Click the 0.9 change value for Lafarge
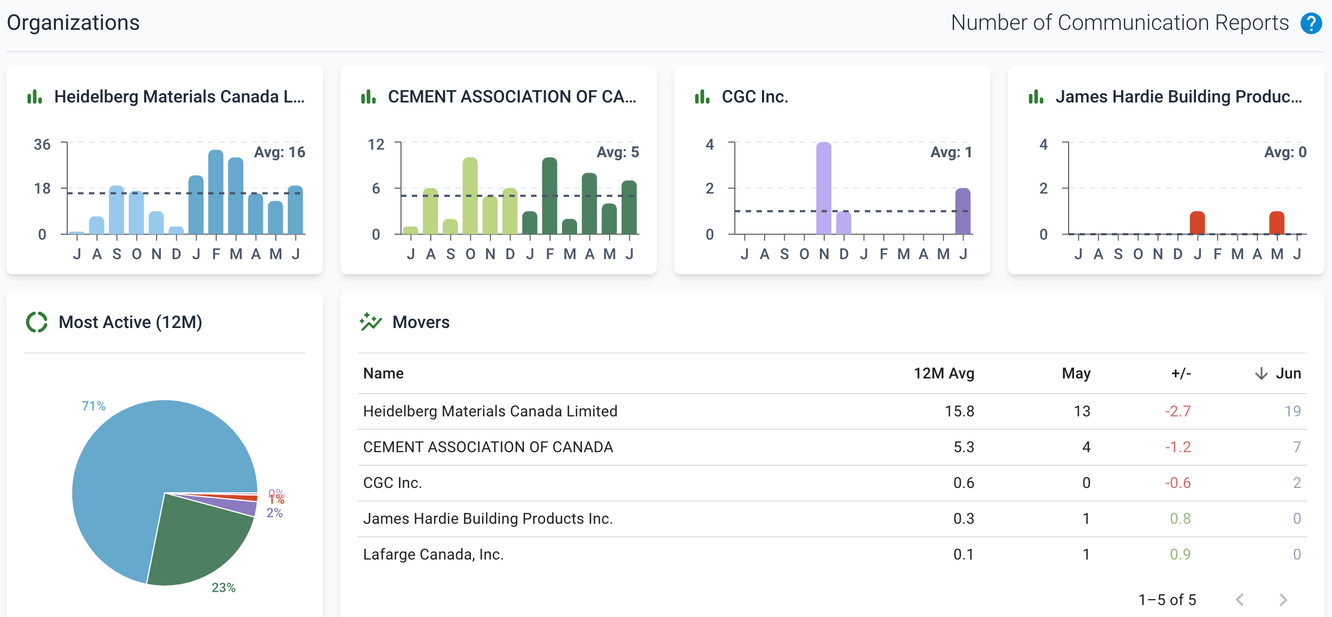 (1180, 555)
